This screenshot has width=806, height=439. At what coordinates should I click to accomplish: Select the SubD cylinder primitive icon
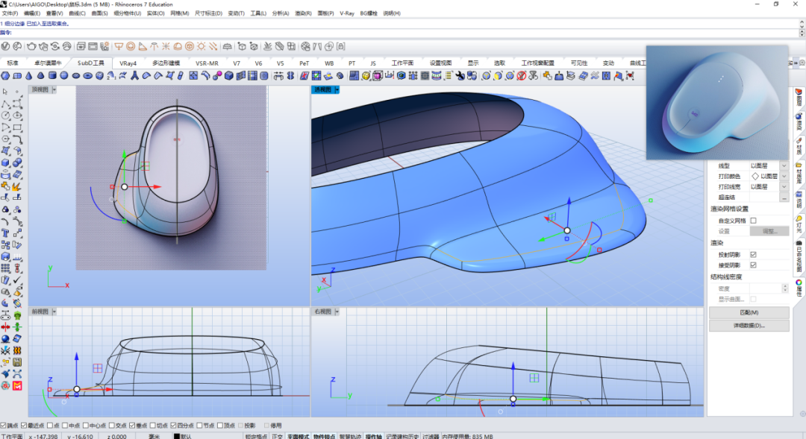pos(52,75)
